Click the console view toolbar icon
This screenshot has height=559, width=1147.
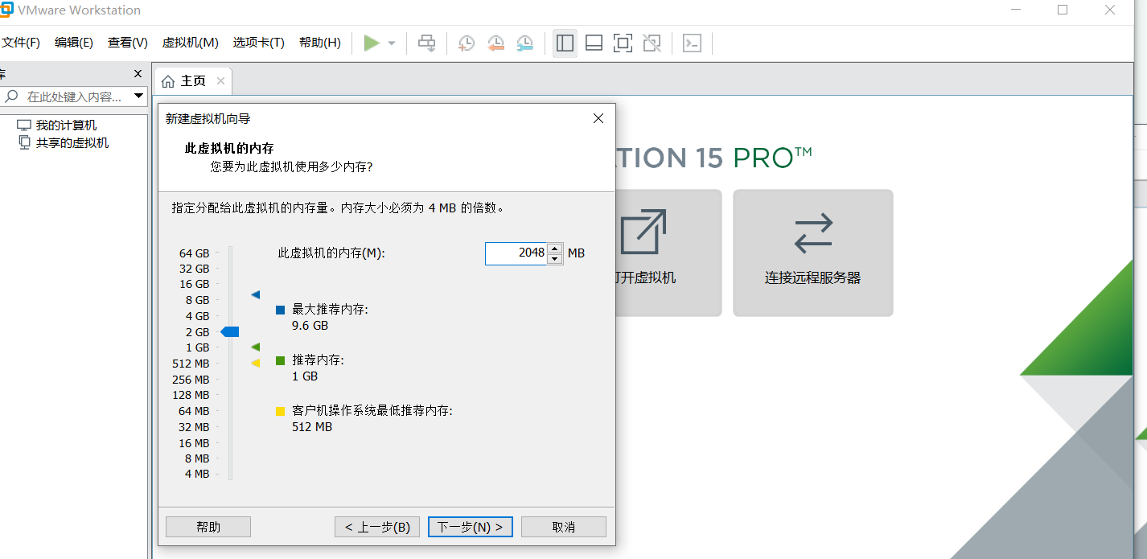click(x=692, y=43)
